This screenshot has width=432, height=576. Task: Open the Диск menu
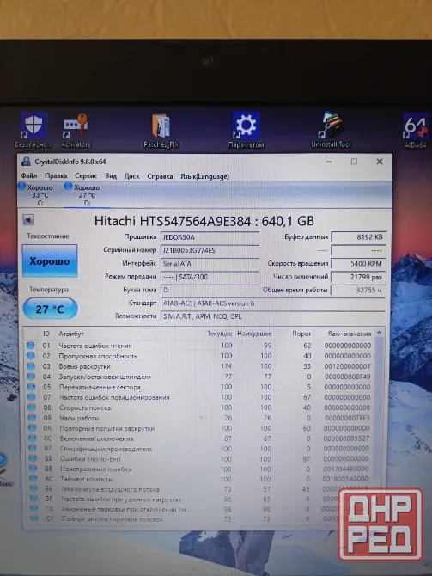[x=131, y=176]
